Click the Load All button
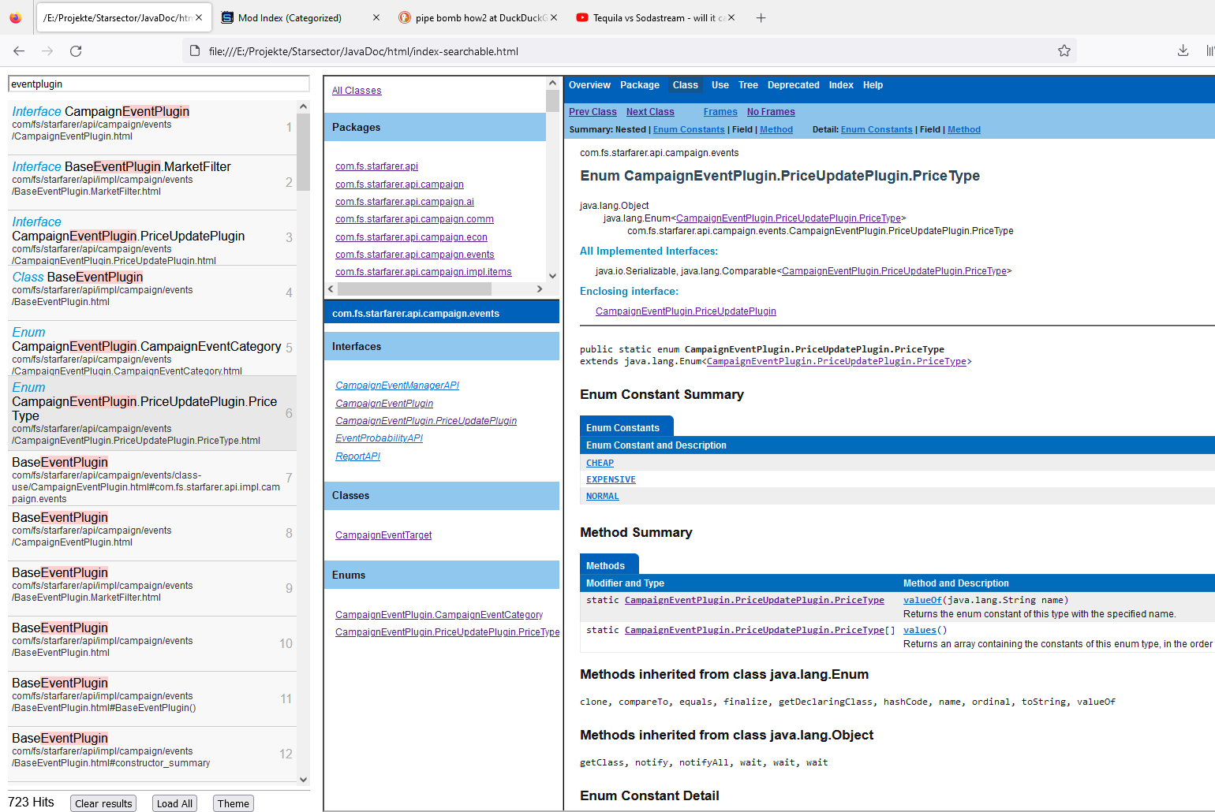 pyautogui.click(x=174, y=803)
